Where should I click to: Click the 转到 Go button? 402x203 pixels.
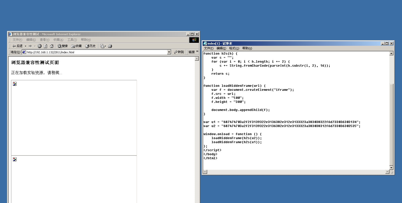[179, 52]
